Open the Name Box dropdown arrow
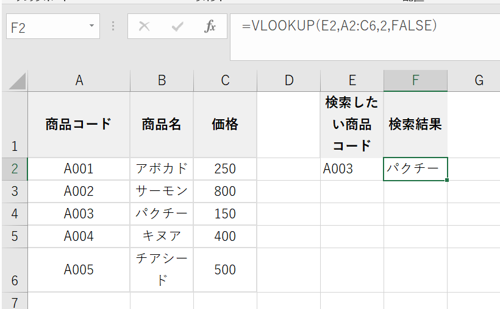Viewport: 500px width, 309px height. (91, 27)
